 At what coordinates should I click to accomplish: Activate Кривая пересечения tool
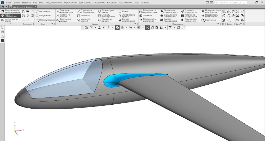[x=127, y=20]
